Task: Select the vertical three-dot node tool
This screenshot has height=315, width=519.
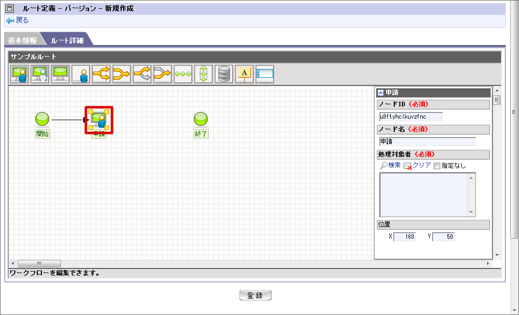Action: coord(204,74)
